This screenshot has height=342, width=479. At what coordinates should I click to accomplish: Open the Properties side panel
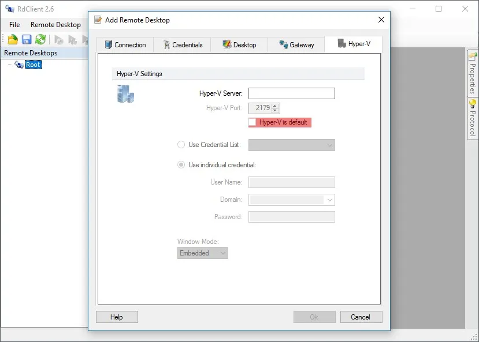coord(472,73)
